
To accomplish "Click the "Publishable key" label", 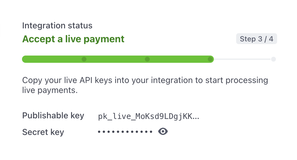I will pyautogui.click(x=53, y=116).
